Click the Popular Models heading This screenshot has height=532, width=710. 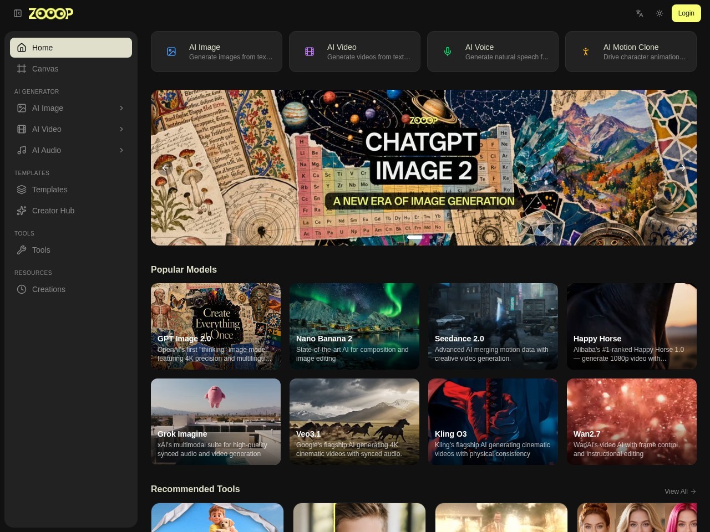pyautogui.click(x=184, y=269)
